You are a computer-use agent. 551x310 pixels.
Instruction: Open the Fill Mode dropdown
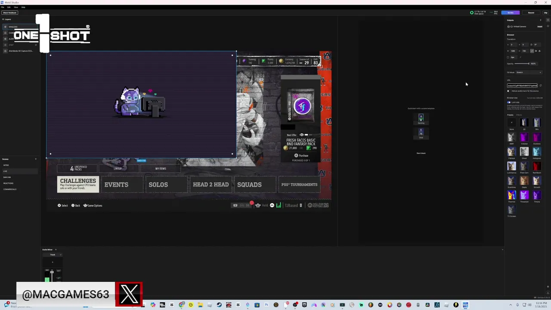point(529,72)
